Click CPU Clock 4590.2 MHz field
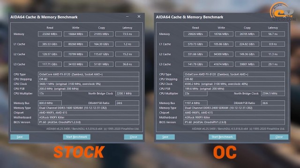This screenshot has height=168, width=300. [234, 84]
